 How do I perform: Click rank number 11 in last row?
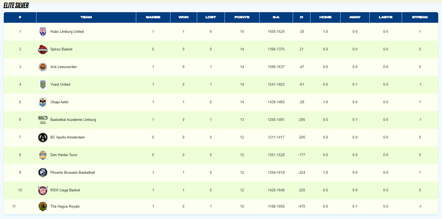click(14, 207)
